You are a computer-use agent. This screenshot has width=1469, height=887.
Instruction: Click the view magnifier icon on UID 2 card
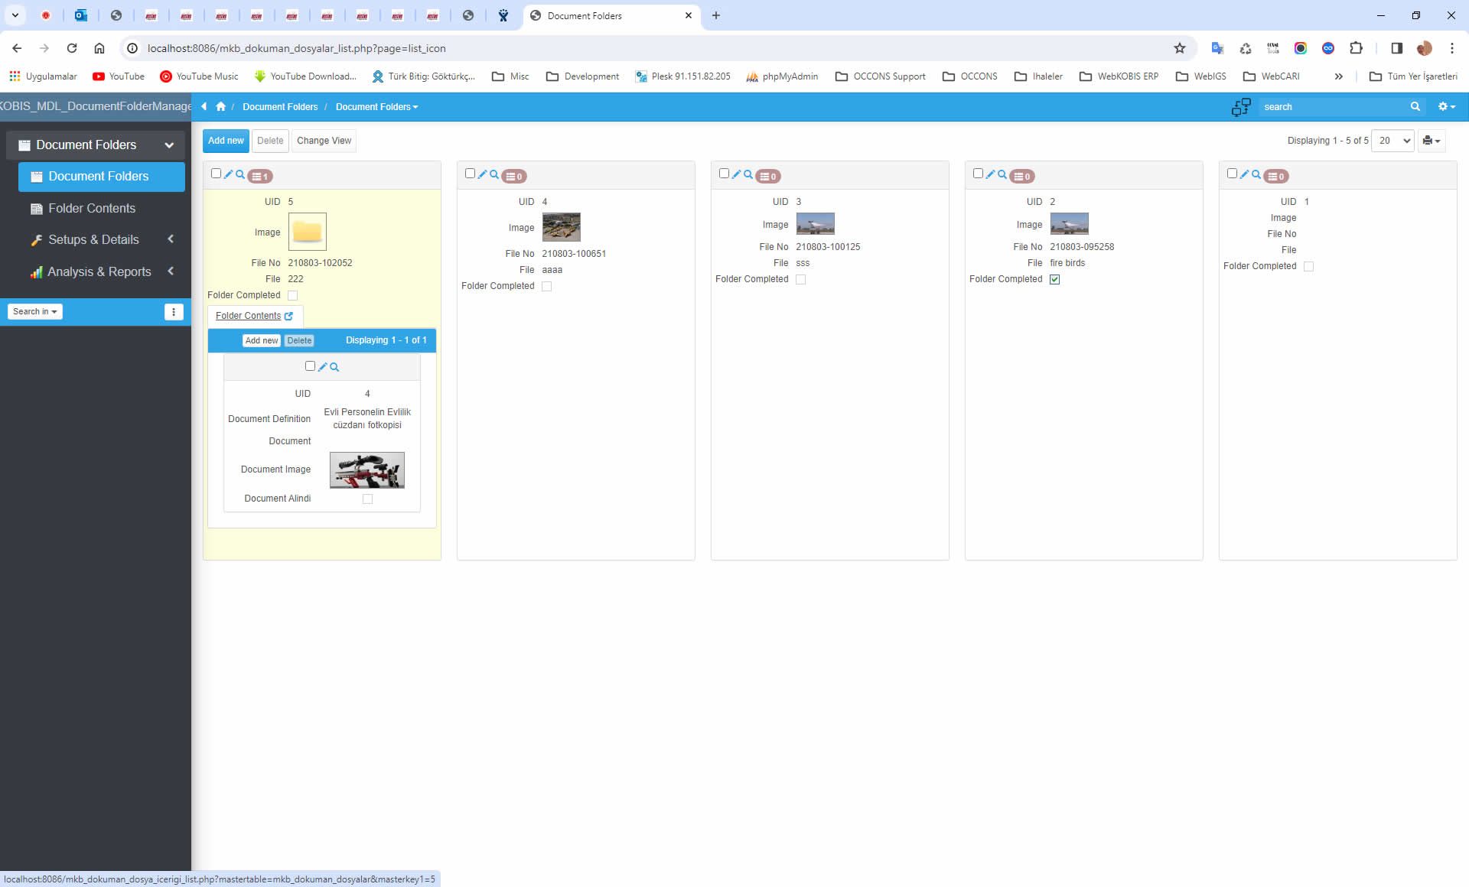(1002, 174)
